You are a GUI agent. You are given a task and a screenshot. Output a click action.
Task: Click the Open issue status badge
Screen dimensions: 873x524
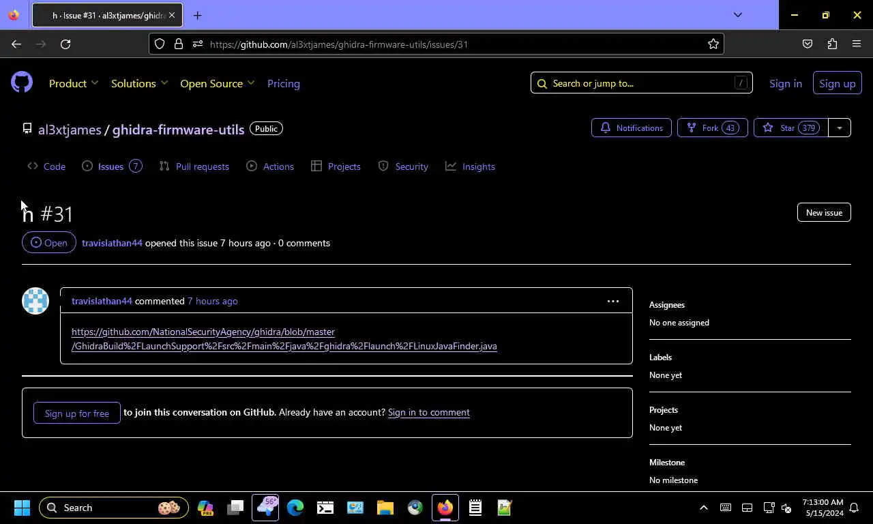pyautogui.click(x=49, y=242)
